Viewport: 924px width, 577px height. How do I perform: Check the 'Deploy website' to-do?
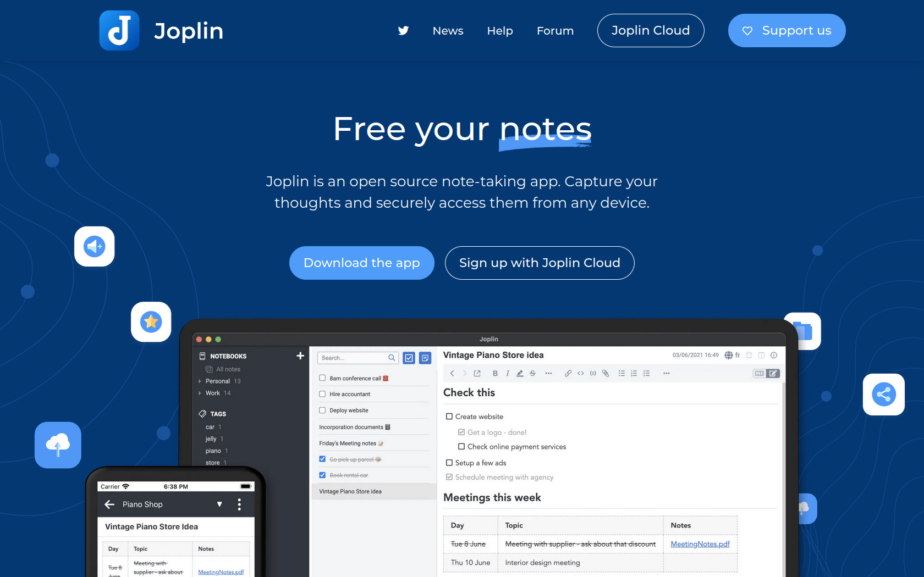322,410
